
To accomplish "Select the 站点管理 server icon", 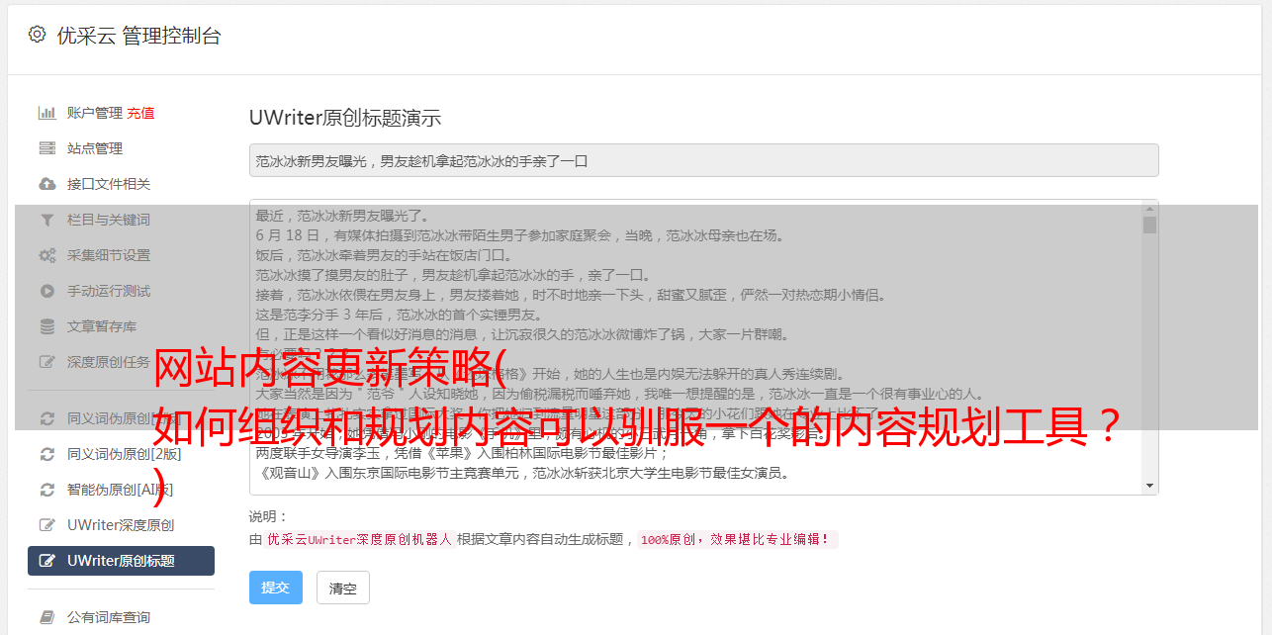I will (46, 148).
